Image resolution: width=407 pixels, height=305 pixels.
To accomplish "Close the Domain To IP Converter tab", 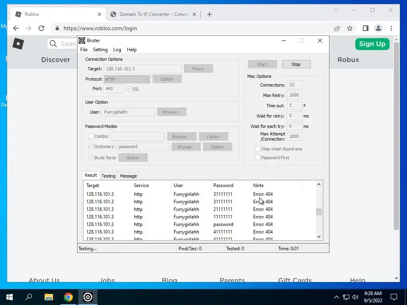I will coord(194,14).
